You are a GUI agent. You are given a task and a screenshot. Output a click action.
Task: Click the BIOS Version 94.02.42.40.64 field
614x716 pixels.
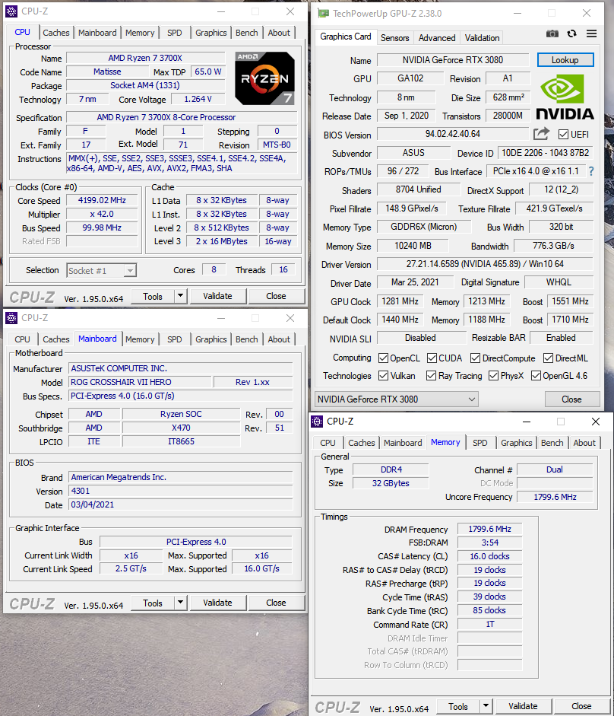click(x=452, y=134)
